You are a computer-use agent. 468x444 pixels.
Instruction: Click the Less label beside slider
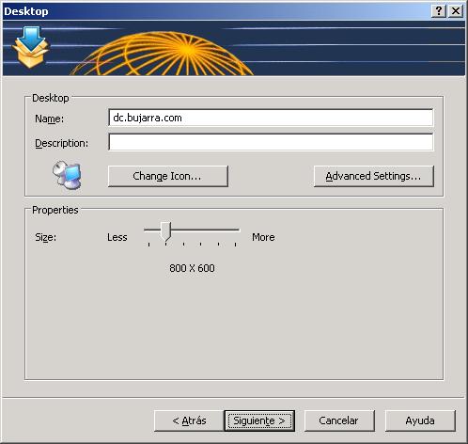click(x=117, y=237)
